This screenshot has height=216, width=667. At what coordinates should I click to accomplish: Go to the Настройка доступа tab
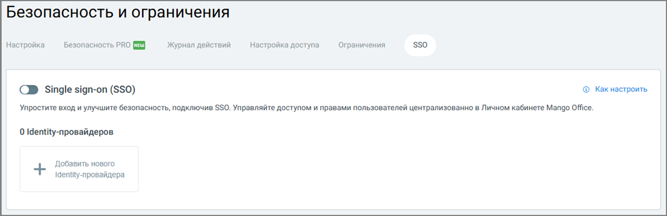pyautogui.click(x=284, y=45)
